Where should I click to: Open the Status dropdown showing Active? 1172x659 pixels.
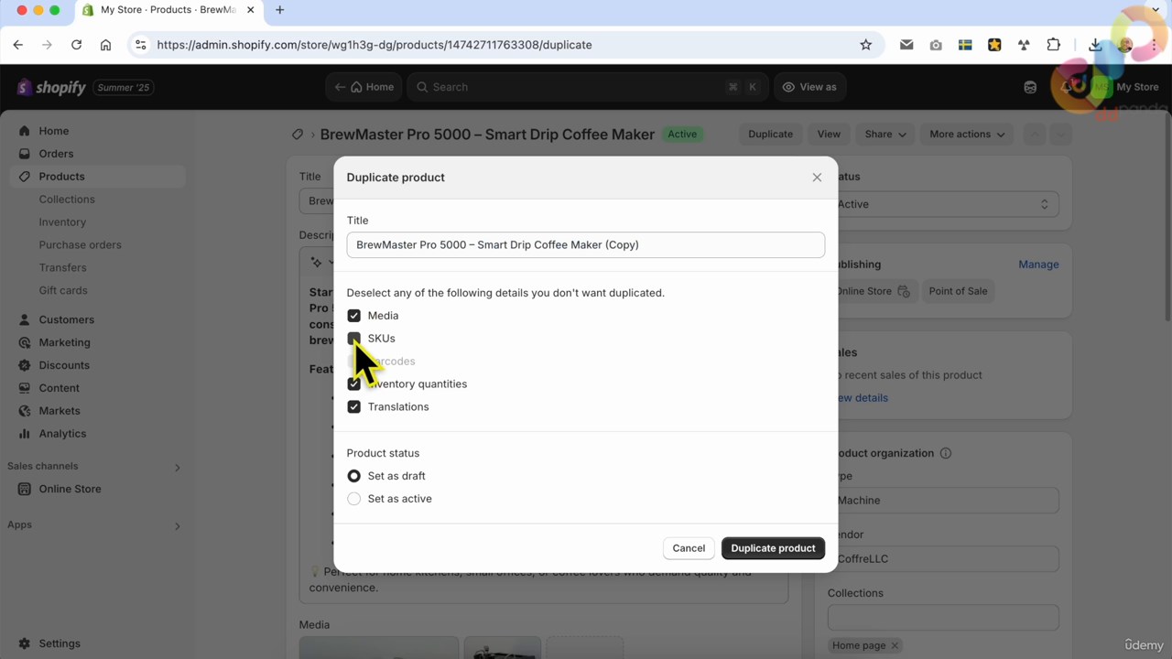click(943, 204)
